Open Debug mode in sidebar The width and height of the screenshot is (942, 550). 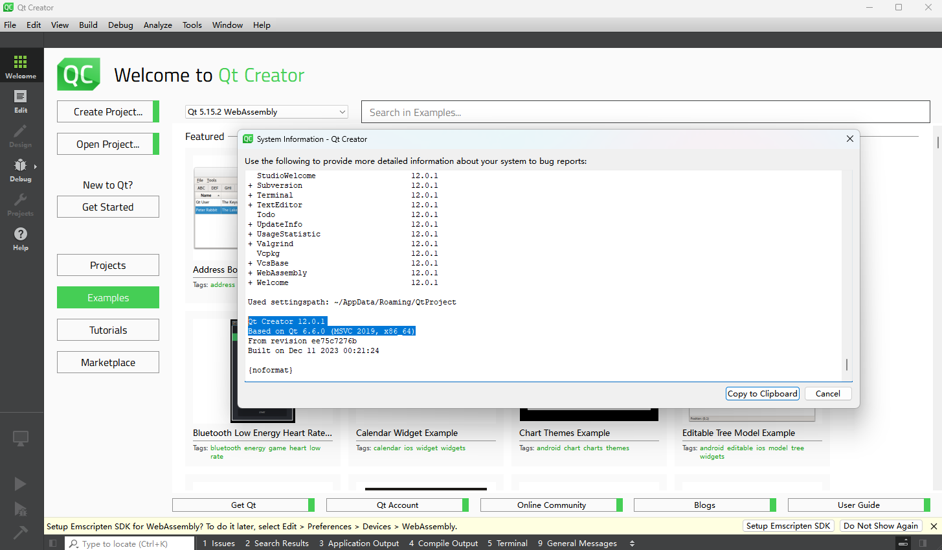(21, 170)
